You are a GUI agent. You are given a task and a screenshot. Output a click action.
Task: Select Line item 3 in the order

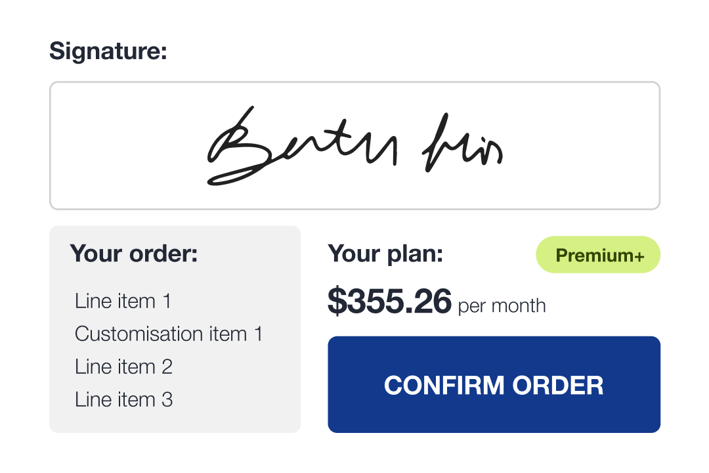pyautogui.click(x=123, y=399)
